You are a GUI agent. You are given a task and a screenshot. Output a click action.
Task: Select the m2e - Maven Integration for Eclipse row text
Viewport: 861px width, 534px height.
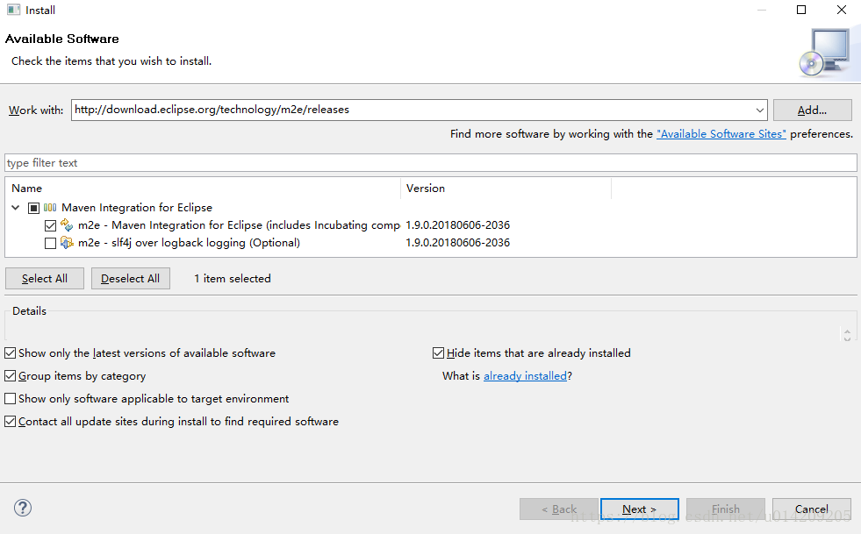[x=239, y=225]
